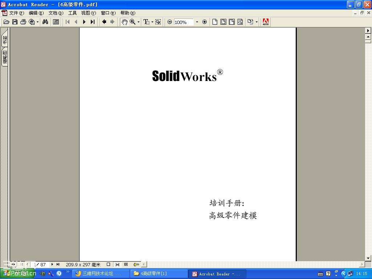Open the 编辑 (Edit) menu
The width and height of the screenshot is (372, 279).
[x=36, y=13]
